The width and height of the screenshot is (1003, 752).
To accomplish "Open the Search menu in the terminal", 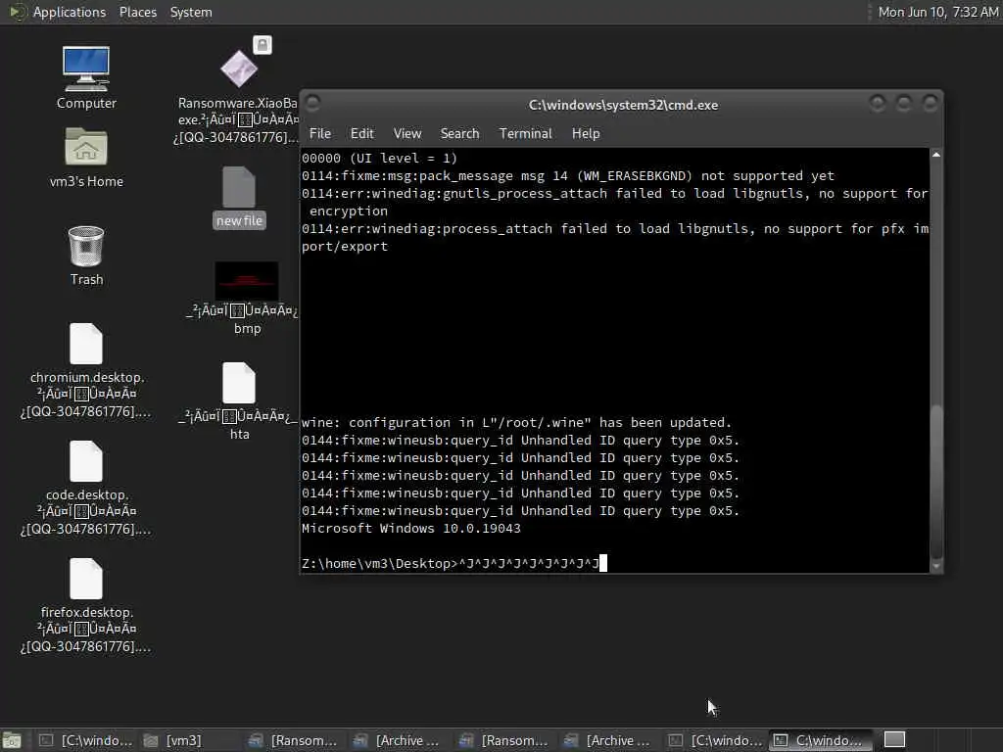I will pos(459,133).
